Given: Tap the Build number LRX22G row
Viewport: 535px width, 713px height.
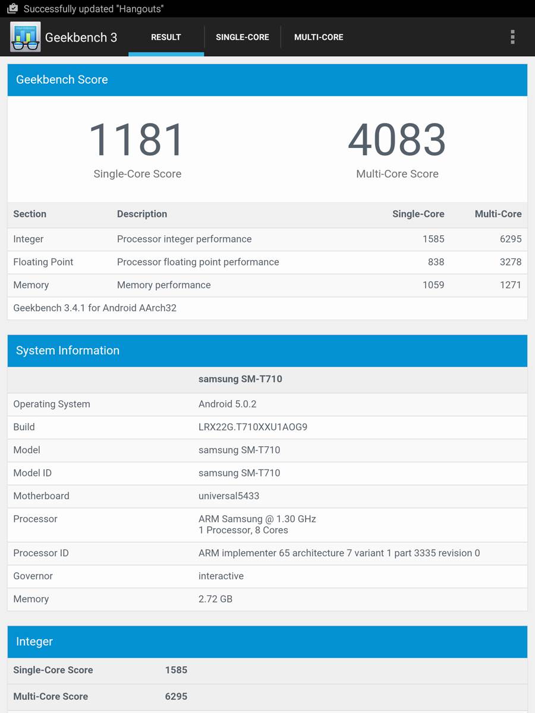Looking at the screenshot, I should [267, 427].
